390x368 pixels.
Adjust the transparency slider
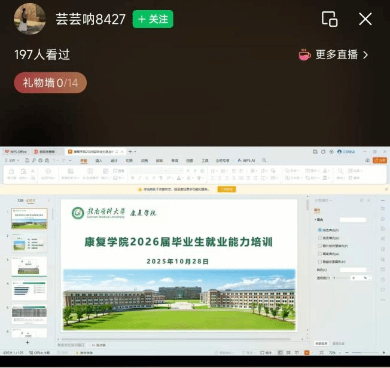tap(342, 278)
